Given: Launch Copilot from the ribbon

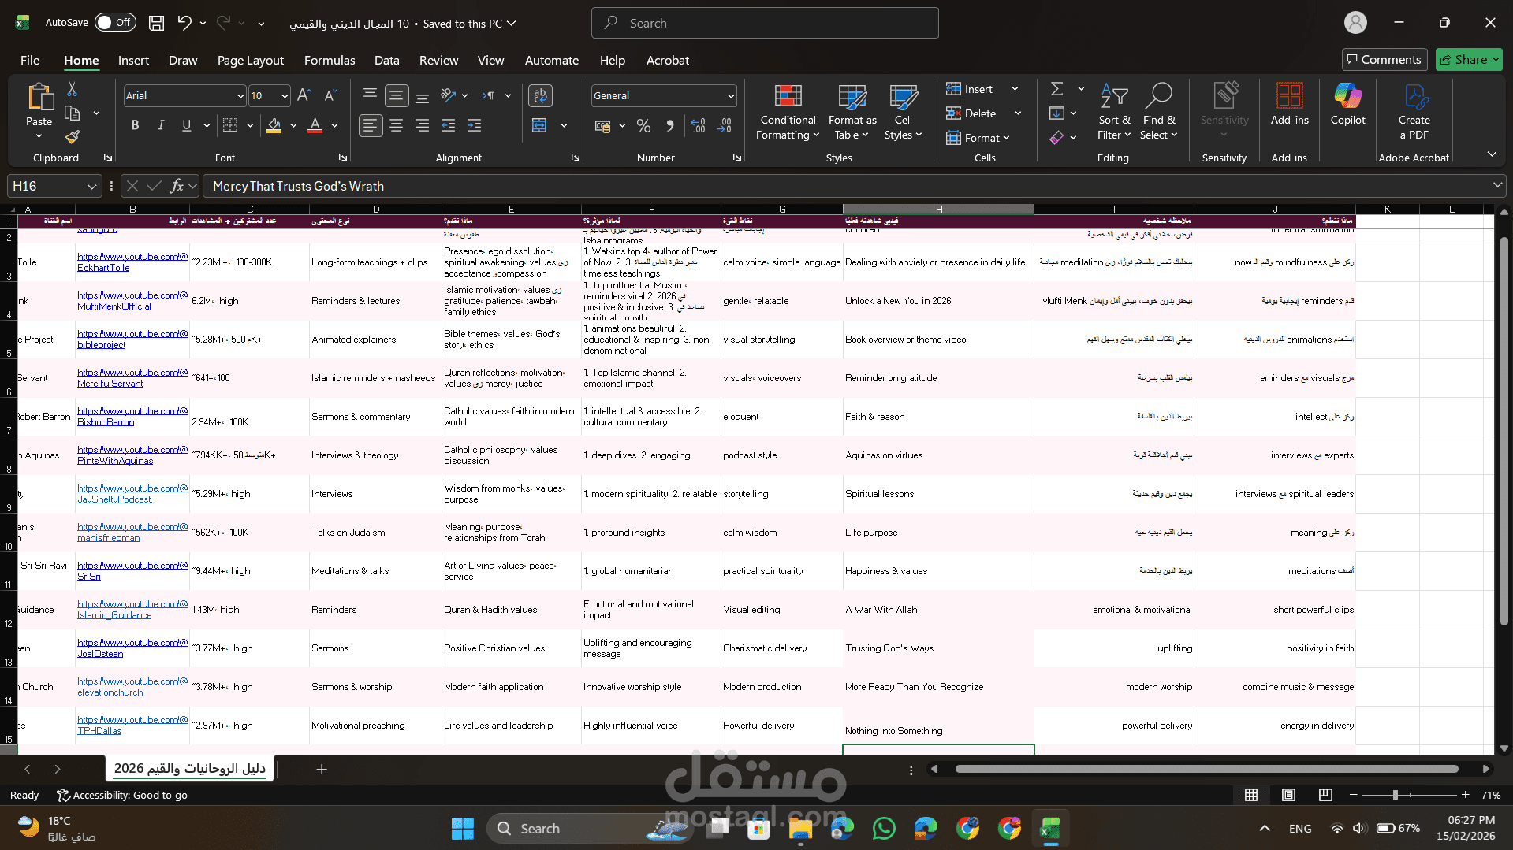Looking at the screenshot, I should point(1347,105).
